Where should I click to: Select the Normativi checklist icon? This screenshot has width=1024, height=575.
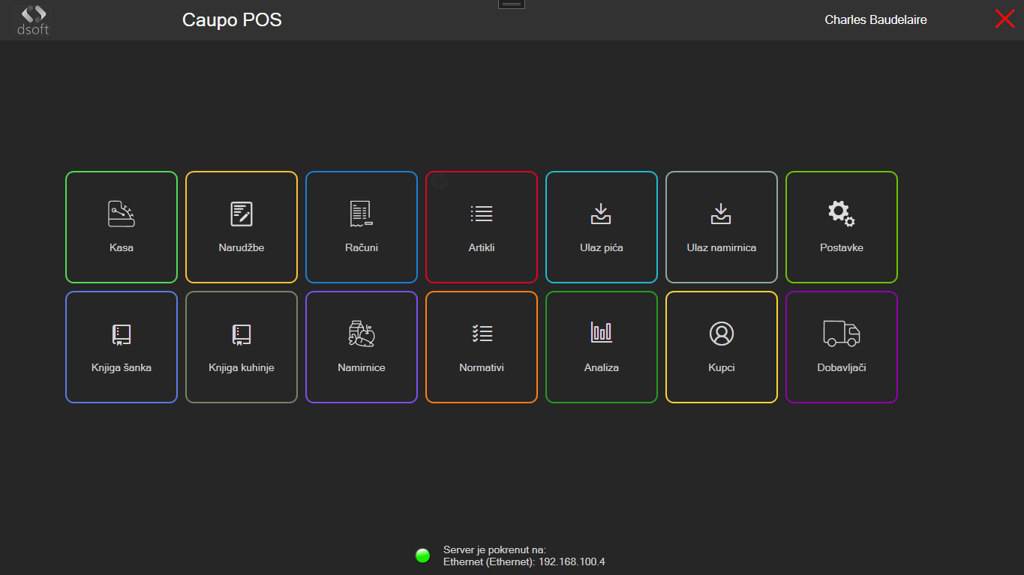pyautogui.click(x=482, y=334)
